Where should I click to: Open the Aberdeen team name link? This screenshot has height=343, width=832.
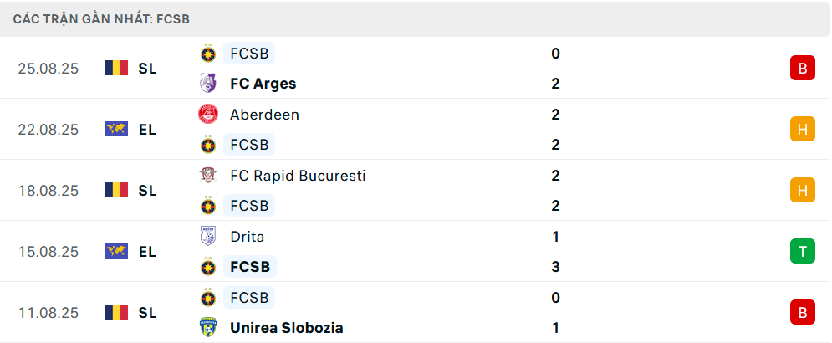pos(264,115)
